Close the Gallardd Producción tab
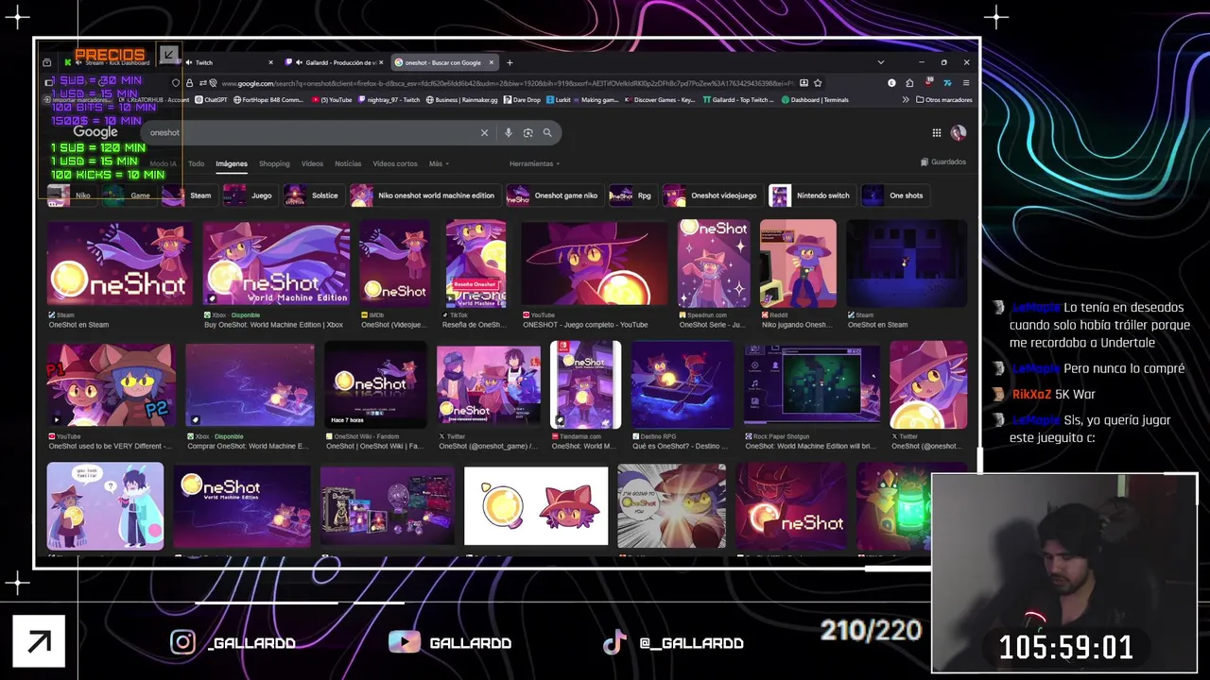 [380, 62]
